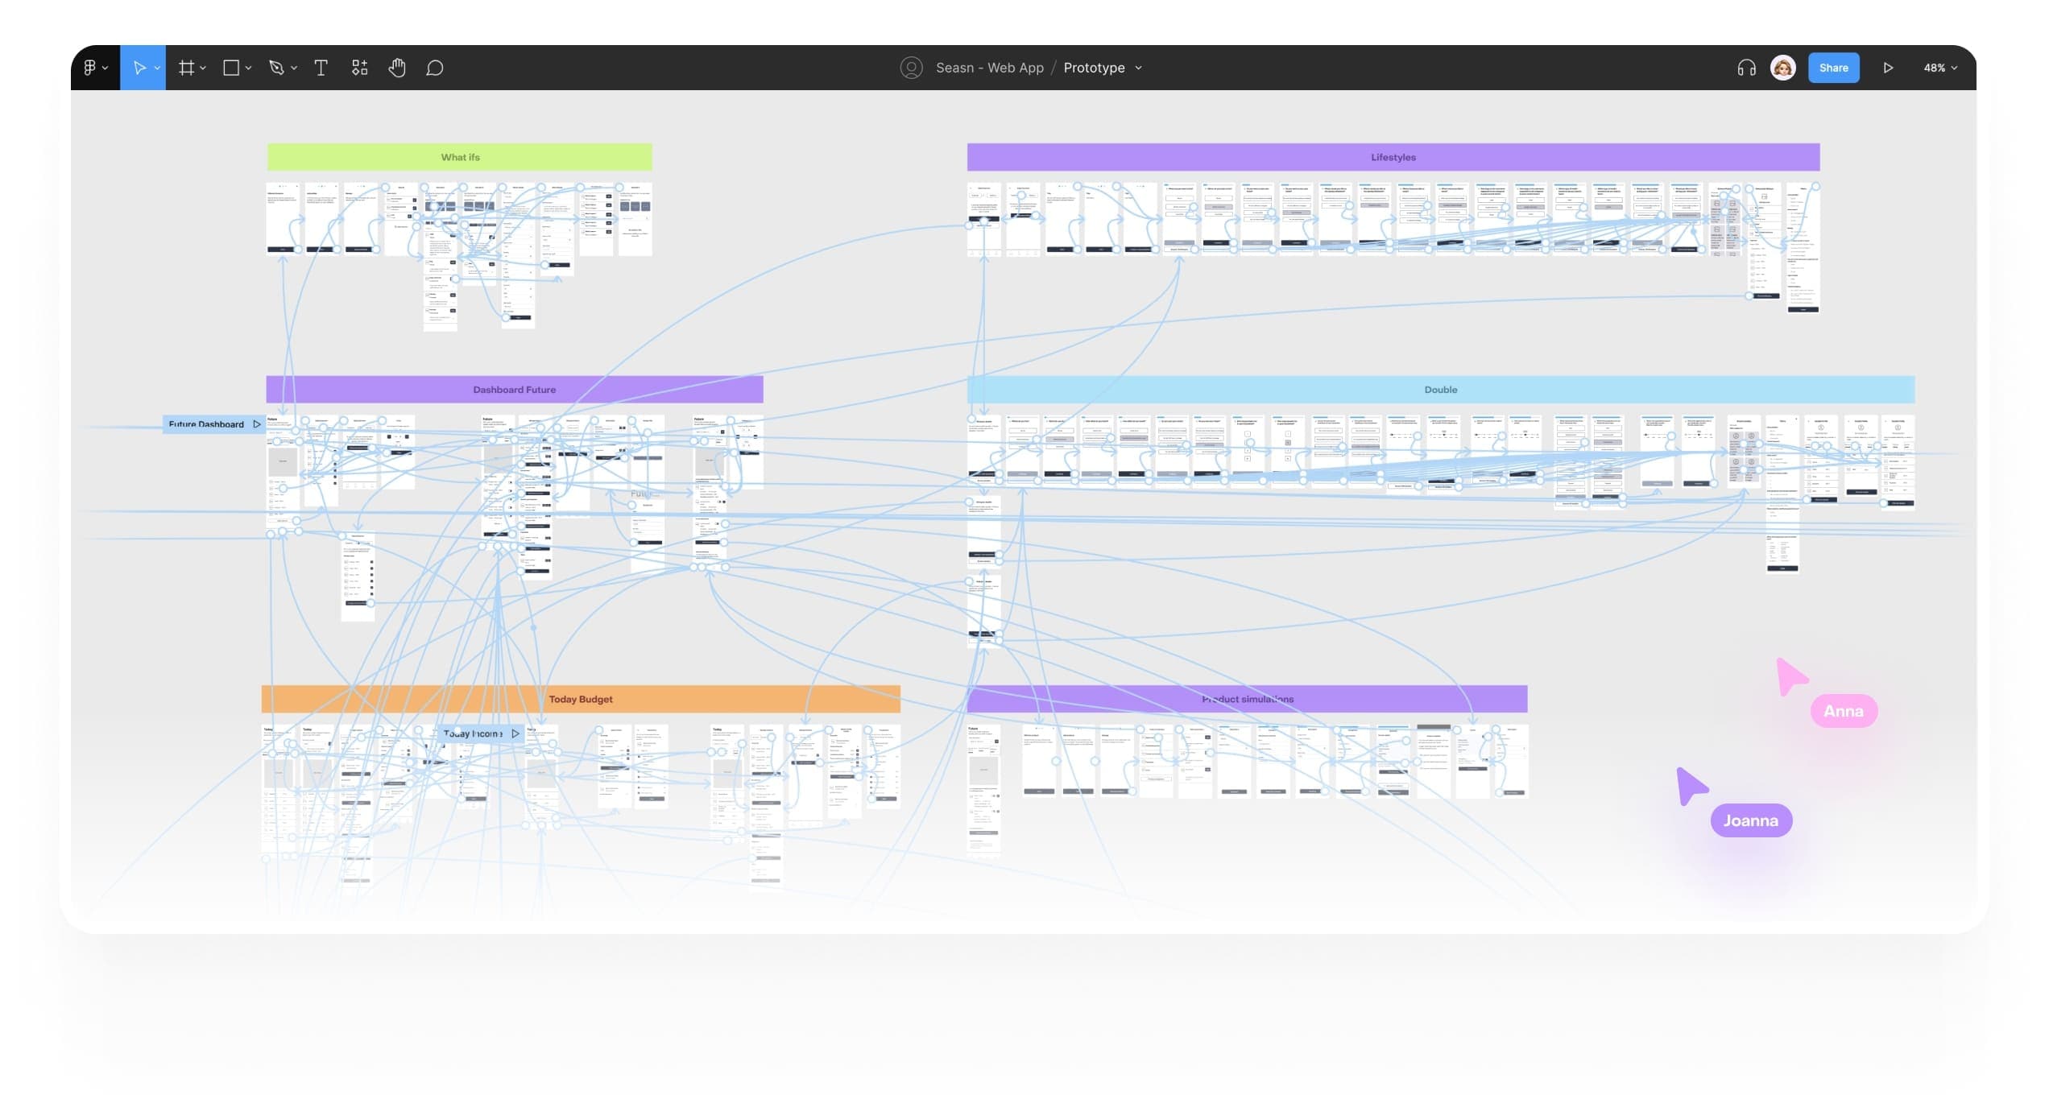
Task: Select the Today Budget section header
Action: tap(580, 699)
